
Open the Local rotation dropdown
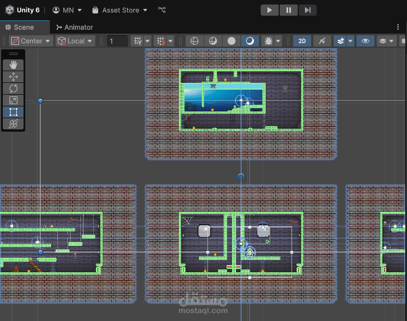(75, 41)
